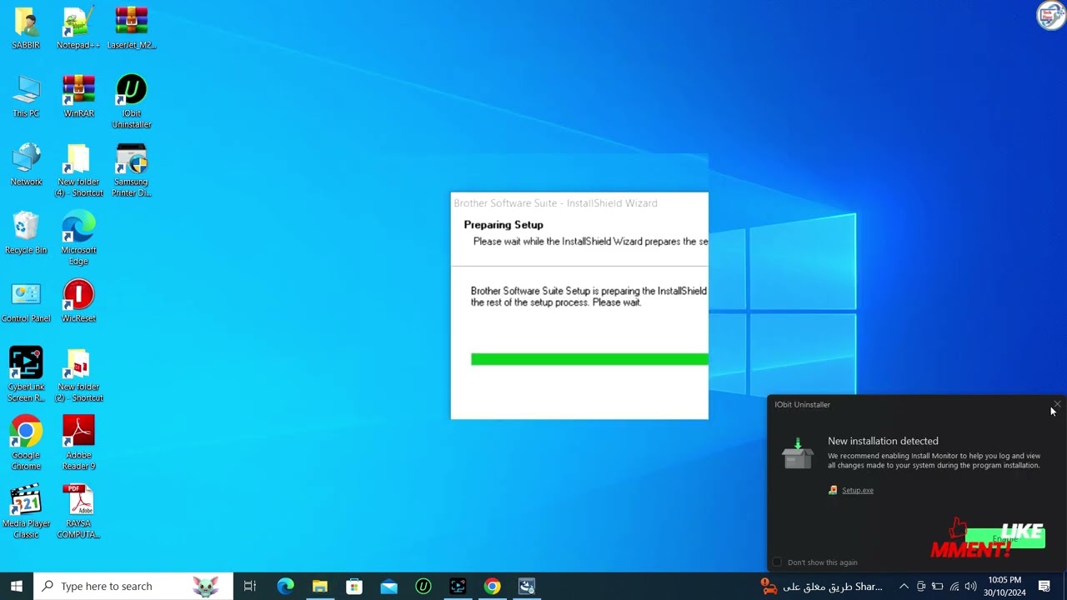Open Google Chrome from the taskbar
The width and height of the screenshot is (1067, 600).
pos(492,587)
